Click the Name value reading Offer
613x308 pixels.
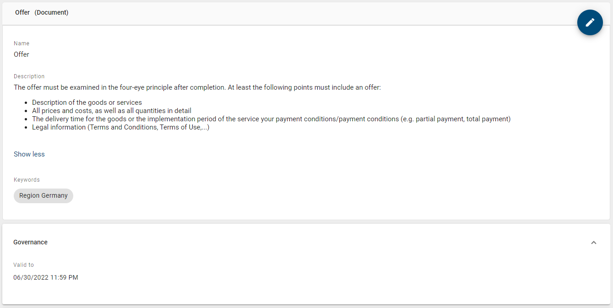21,54
